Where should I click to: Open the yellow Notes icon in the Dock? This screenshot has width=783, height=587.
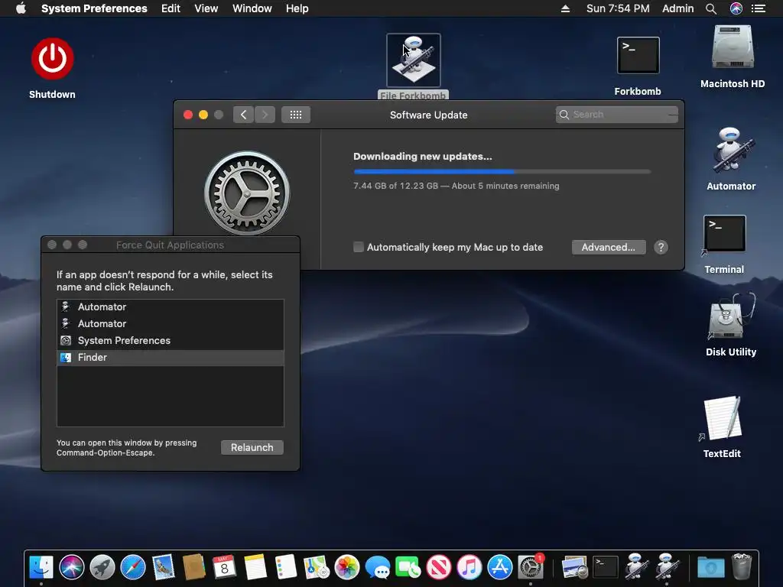tap(255, 568)
